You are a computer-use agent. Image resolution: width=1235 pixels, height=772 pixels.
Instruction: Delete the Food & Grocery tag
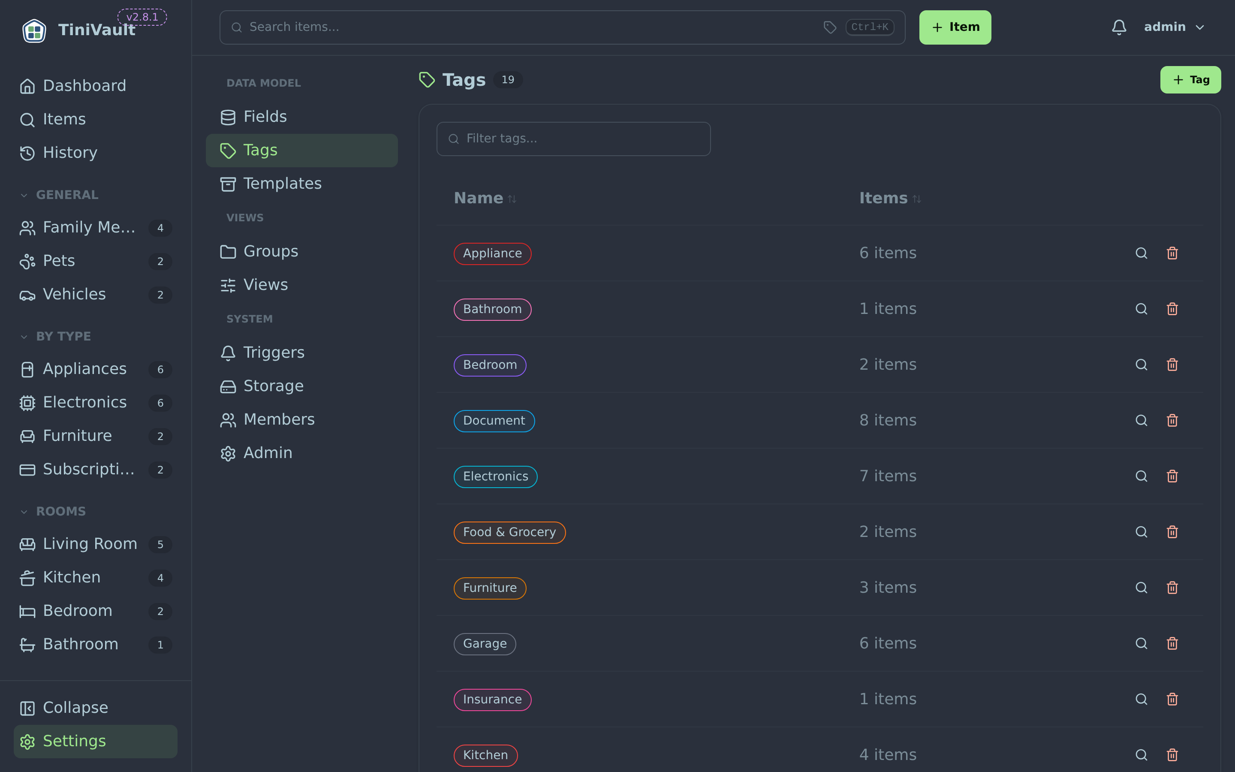click(x=1172, y=532)
